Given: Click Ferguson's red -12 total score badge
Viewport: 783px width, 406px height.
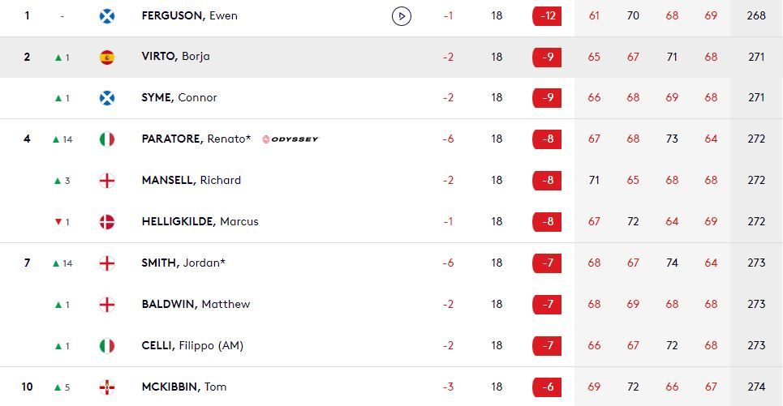Looking at the screenshot, I should click(547, 15).
